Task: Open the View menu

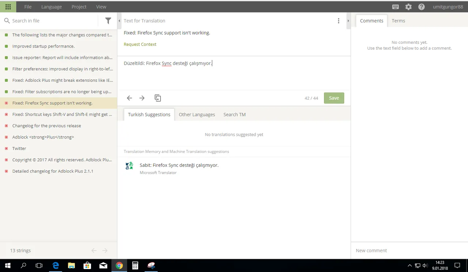Action: click(x=101, y=7)
